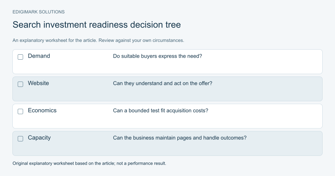Click the 'Demand' label
The height and width of the screenshot is (176, 335).
tap(39, 56)
